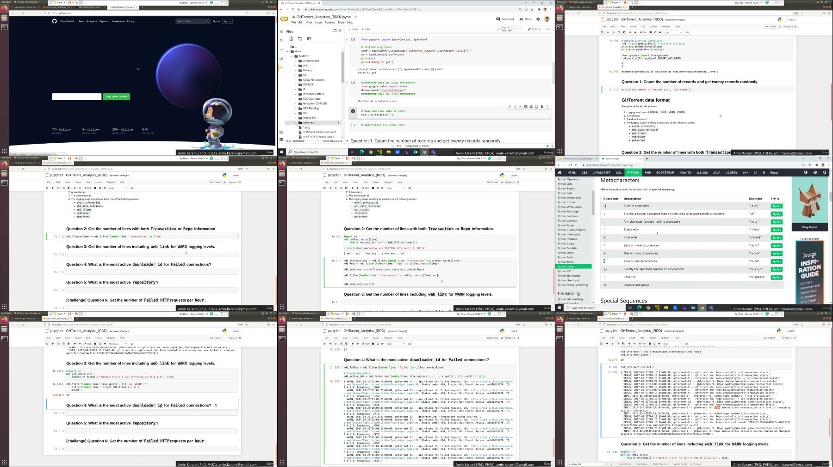The width and height of the screenshot is (833, 467).
Task: Open Colab table of contents icon
Action: [281, 31]
